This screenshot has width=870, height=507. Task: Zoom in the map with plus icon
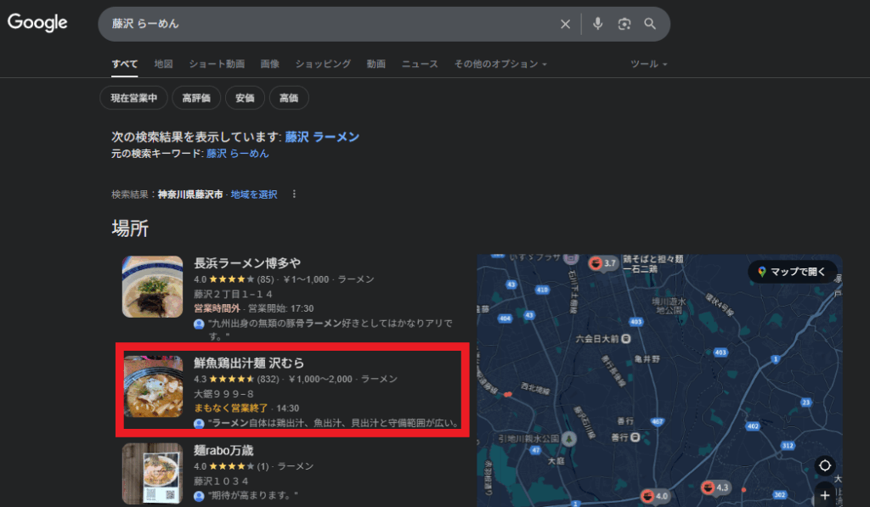click(x=825, y=495)
